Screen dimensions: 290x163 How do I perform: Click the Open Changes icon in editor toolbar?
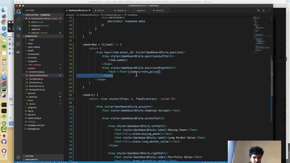click(258, 10)
